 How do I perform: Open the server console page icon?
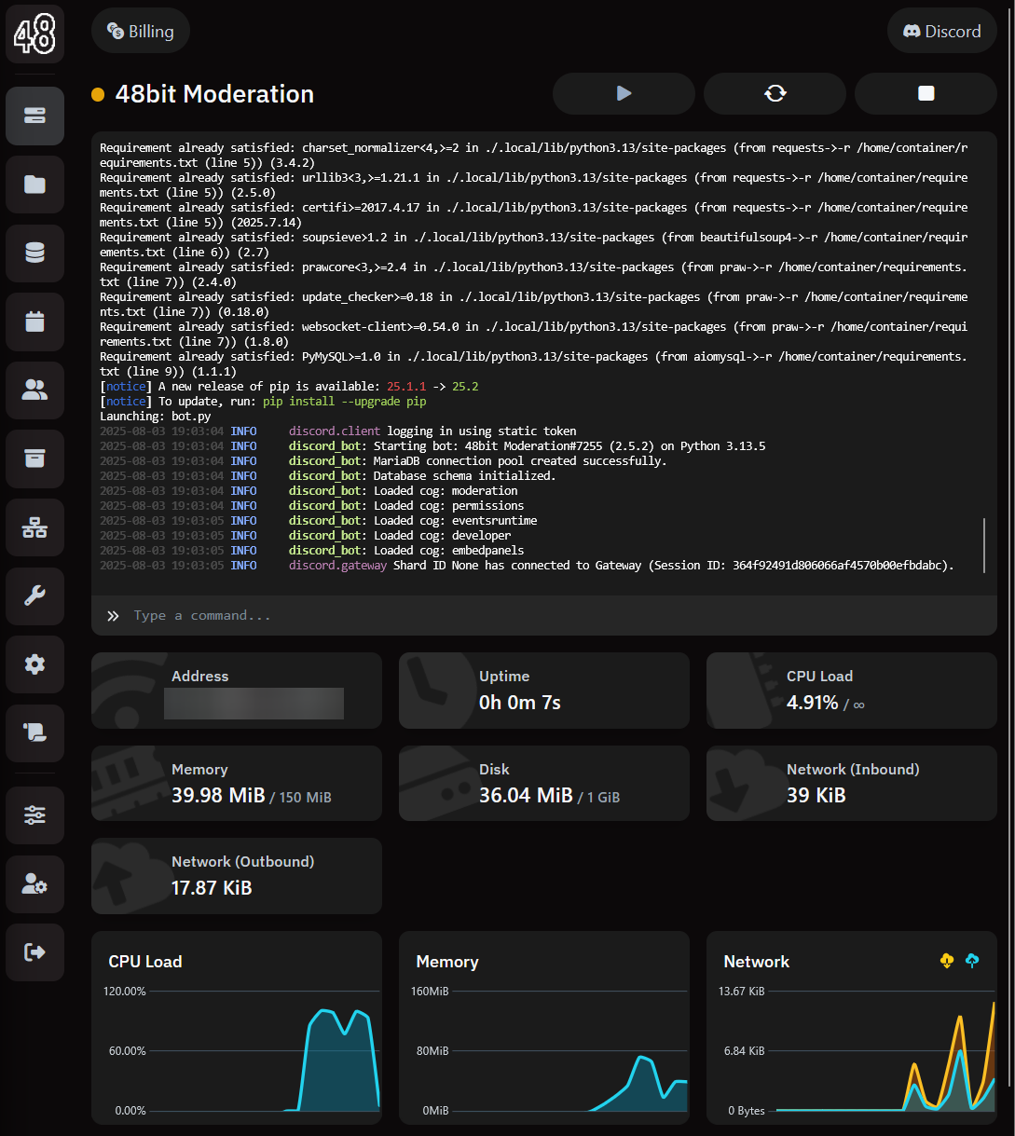coord(35,116)
